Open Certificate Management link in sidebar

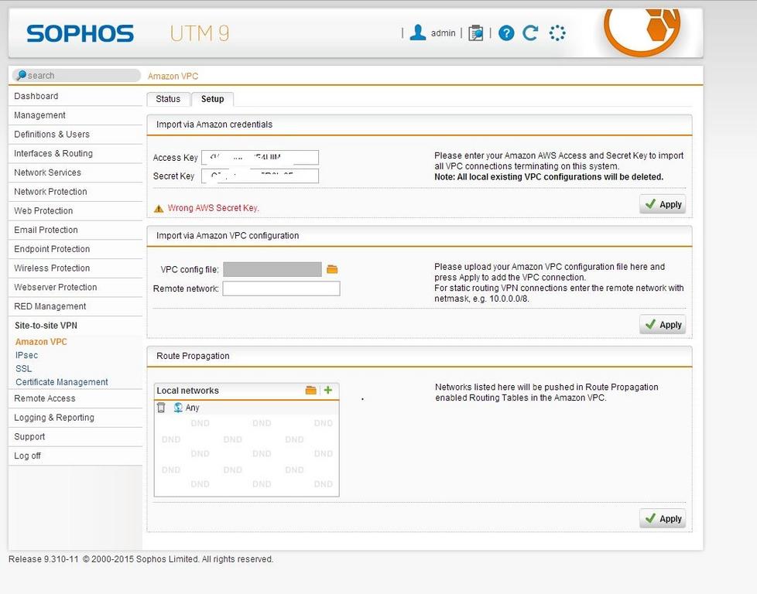tap(62, 382)
